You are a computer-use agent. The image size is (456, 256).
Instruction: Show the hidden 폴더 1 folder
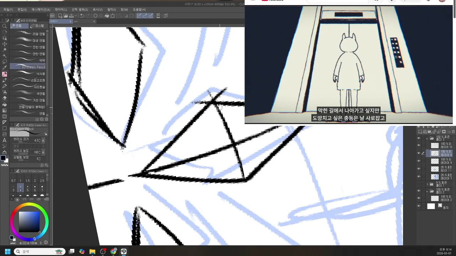[419, 184]
